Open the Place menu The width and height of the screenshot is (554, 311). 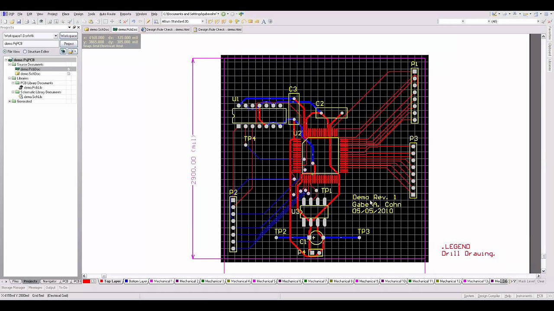(66, 14)
